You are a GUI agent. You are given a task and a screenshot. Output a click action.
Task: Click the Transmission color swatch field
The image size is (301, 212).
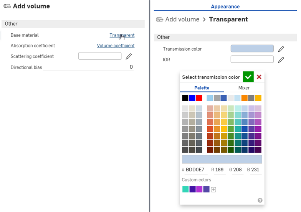(252, 48)
